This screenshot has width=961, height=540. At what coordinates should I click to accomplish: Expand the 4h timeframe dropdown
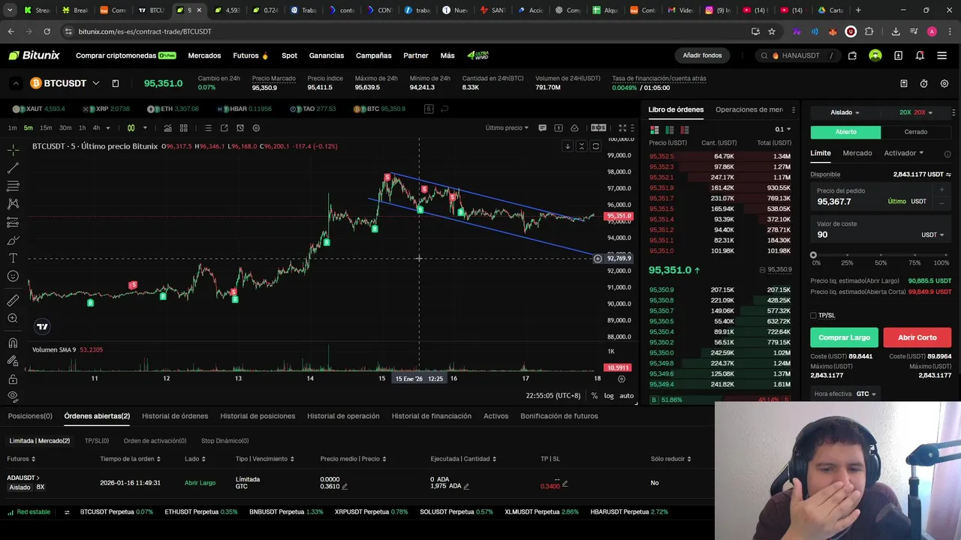pyautogui.click(x=107, y=128)
